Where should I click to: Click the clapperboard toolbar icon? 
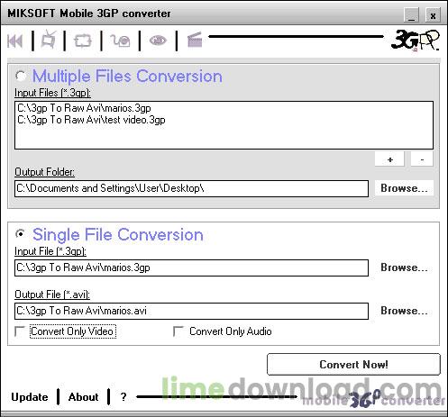(195, 41)
